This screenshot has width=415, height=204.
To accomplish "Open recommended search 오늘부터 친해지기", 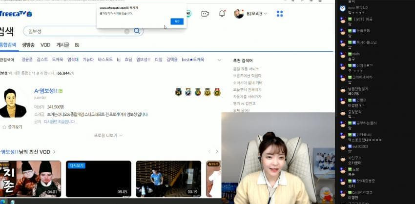I will [247, 90].
